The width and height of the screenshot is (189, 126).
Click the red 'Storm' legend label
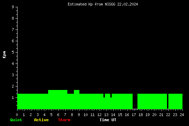(64, 120)
